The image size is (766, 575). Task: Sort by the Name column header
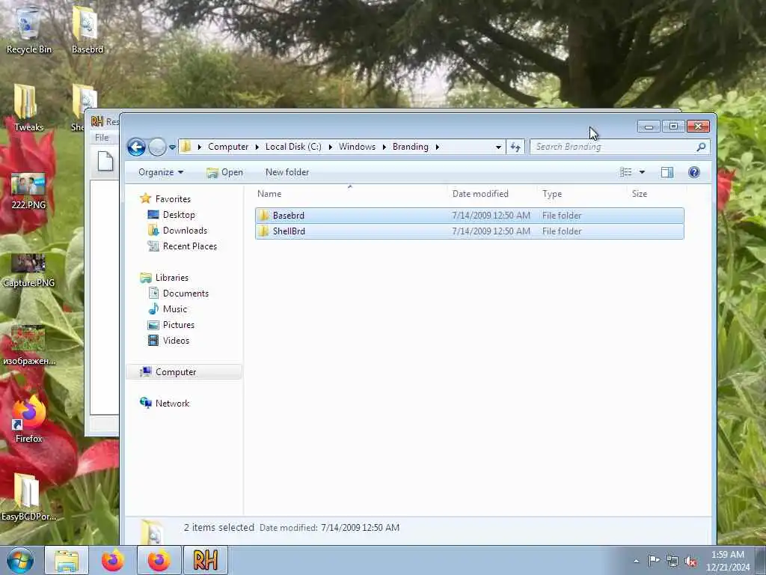point(349,194)
